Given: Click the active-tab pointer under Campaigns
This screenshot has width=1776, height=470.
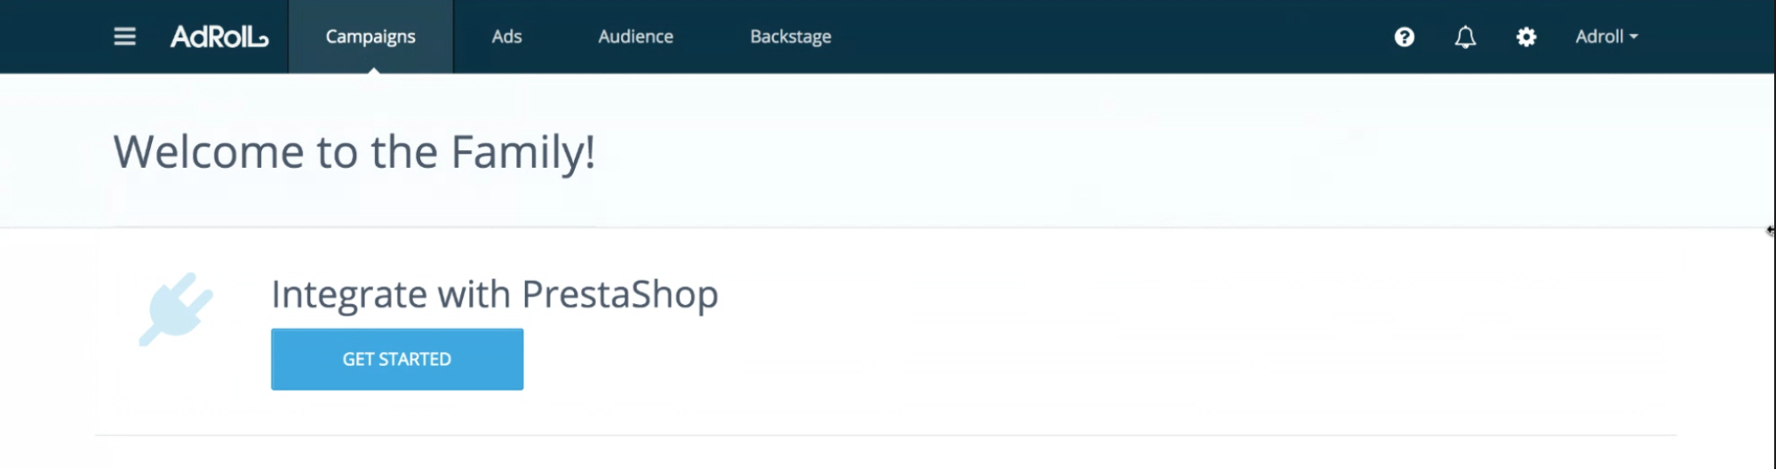Looking at the screenshot, I should click(x=374, y=69).
